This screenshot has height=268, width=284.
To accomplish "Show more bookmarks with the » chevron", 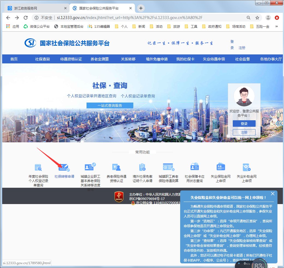I will pos(276,26).
